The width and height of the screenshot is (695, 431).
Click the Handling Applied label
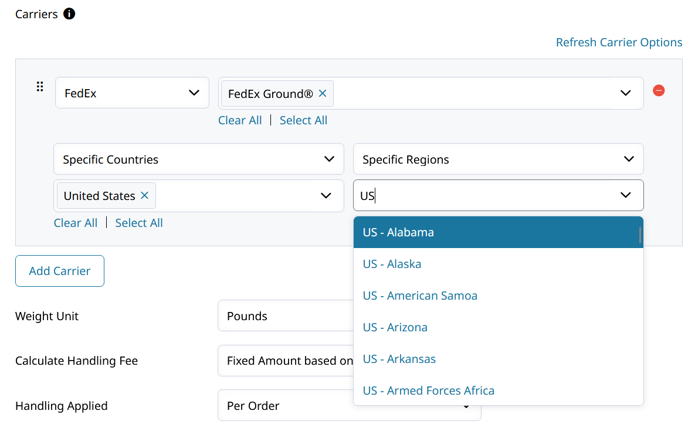[61, 406]
